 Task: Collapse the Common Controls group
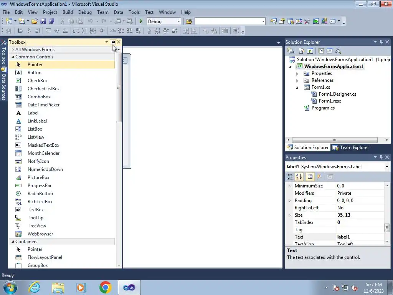pyautogui.click(x=13, y=57)
